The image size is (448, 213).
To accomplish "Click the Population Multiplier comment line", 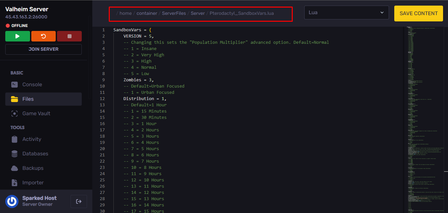I will (x=226, y=42).
